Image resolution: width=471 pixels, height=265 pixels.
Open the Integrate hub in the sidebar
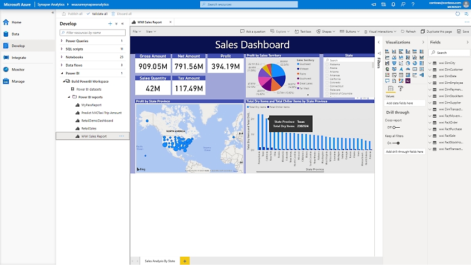tap(19, 57)
